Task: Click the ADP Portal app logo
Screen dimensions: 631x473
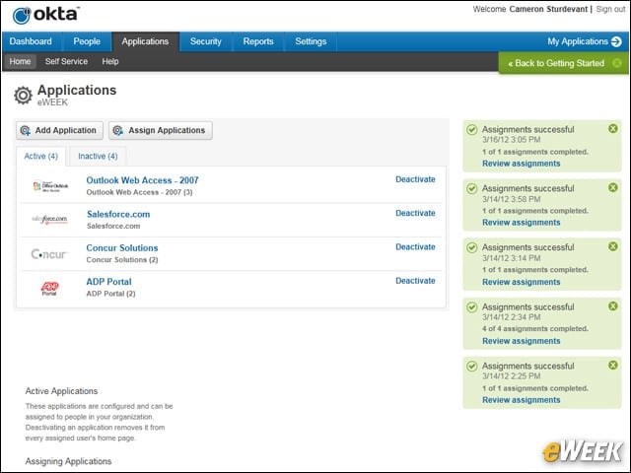Action: (49, 288)
